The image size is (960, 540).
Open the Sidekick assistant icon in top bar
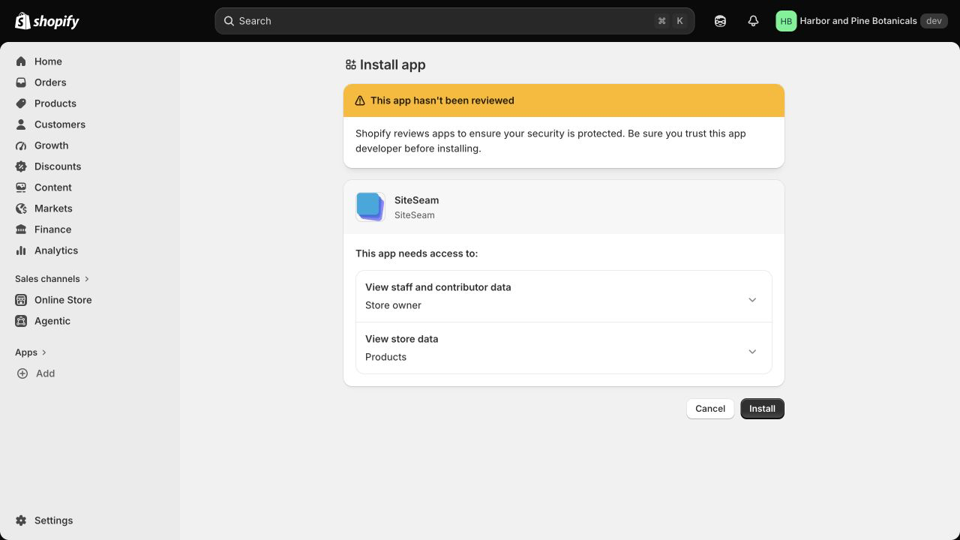tap(720, 21)
